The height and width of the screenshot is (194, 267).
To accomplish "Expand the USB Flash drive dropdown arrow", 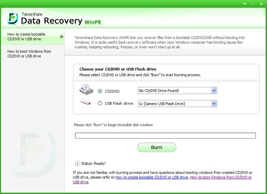I will click(x=214, y=104).
